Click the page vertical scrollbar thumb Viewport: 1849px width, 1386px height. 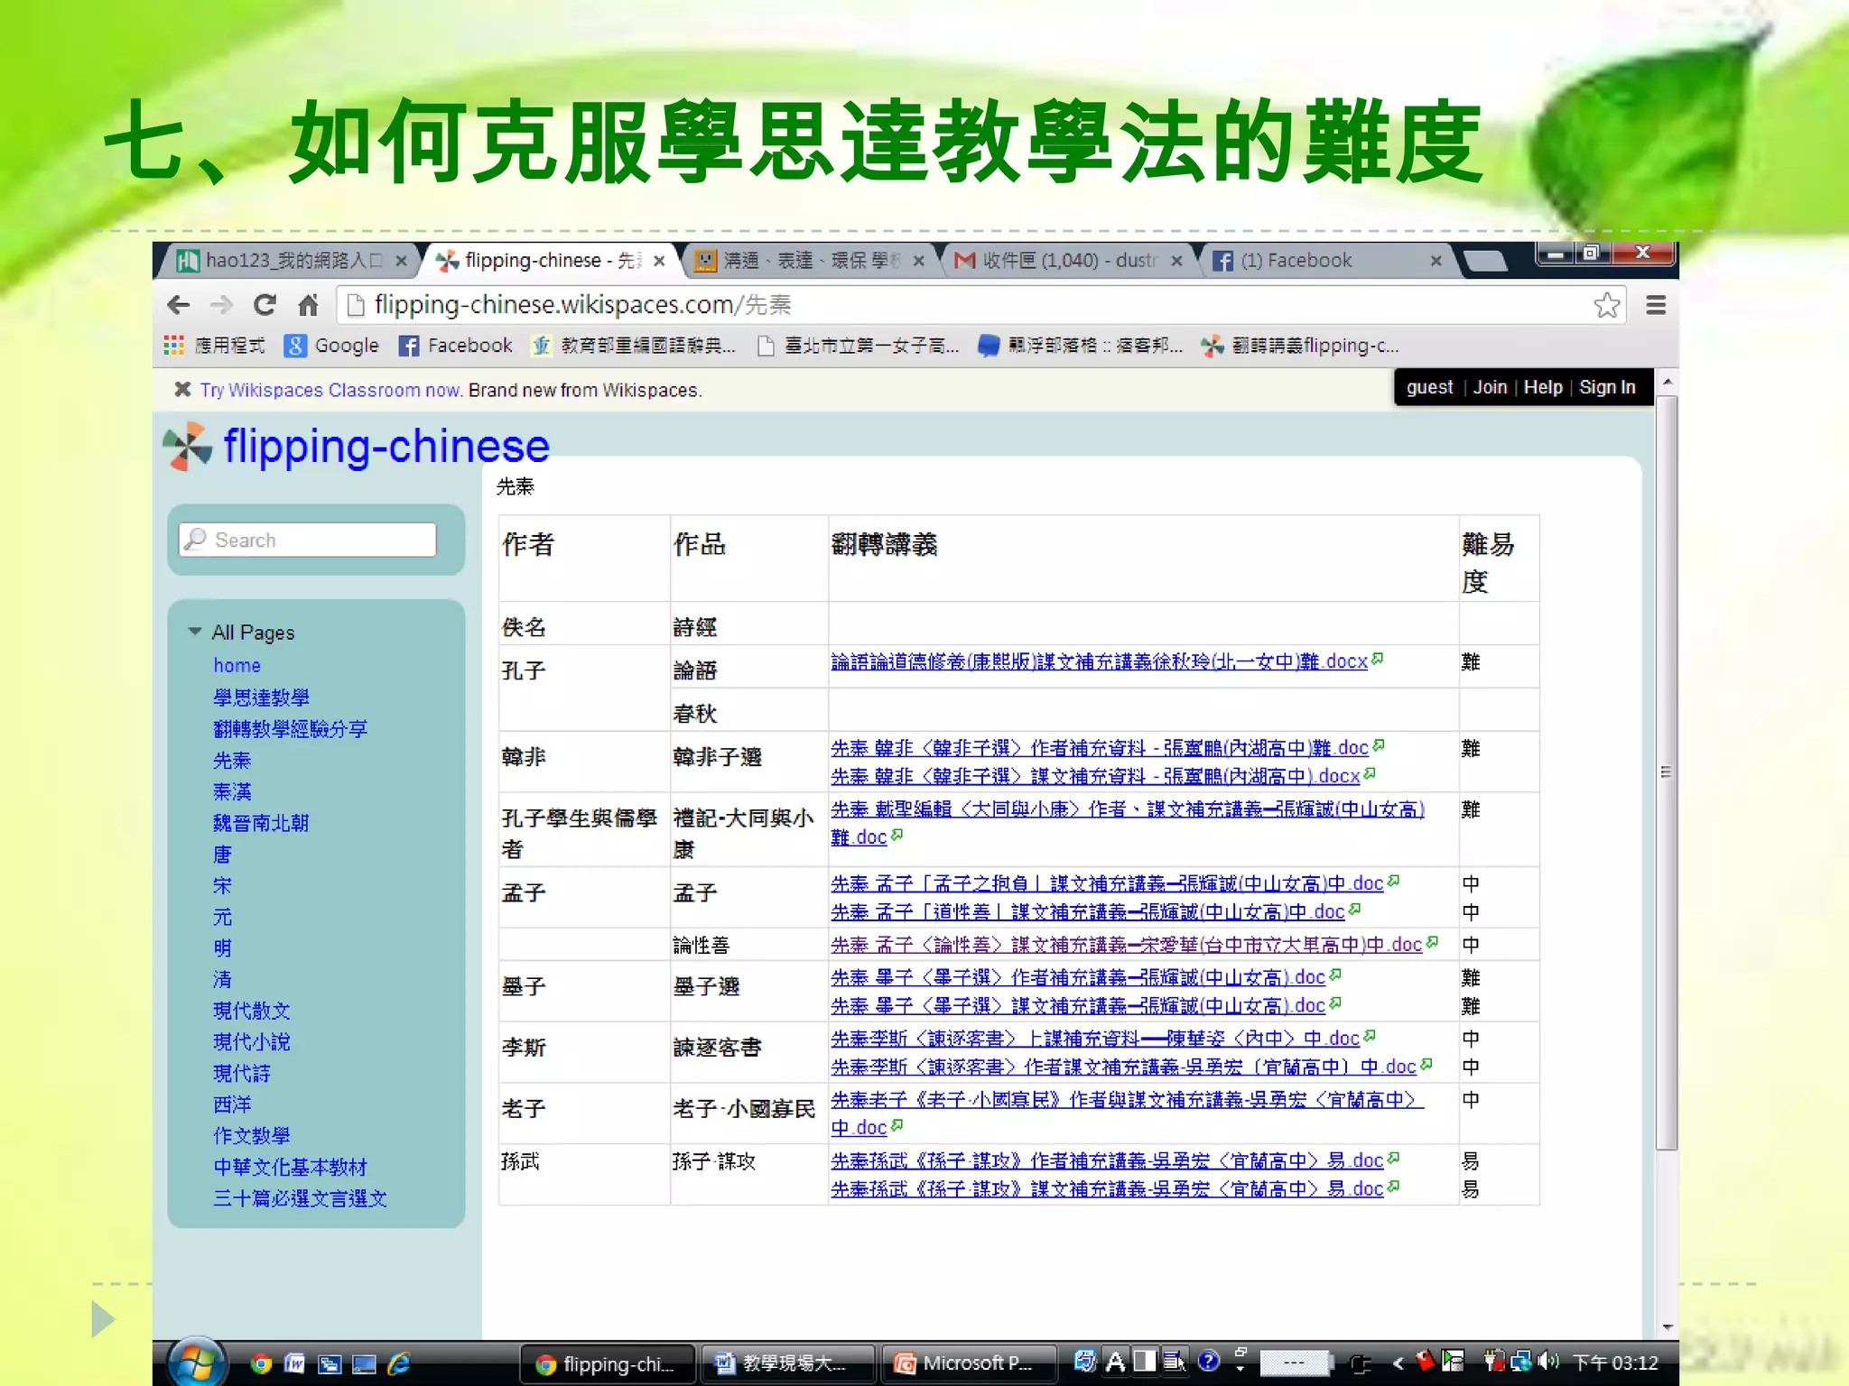click(x=1667, y=772)
